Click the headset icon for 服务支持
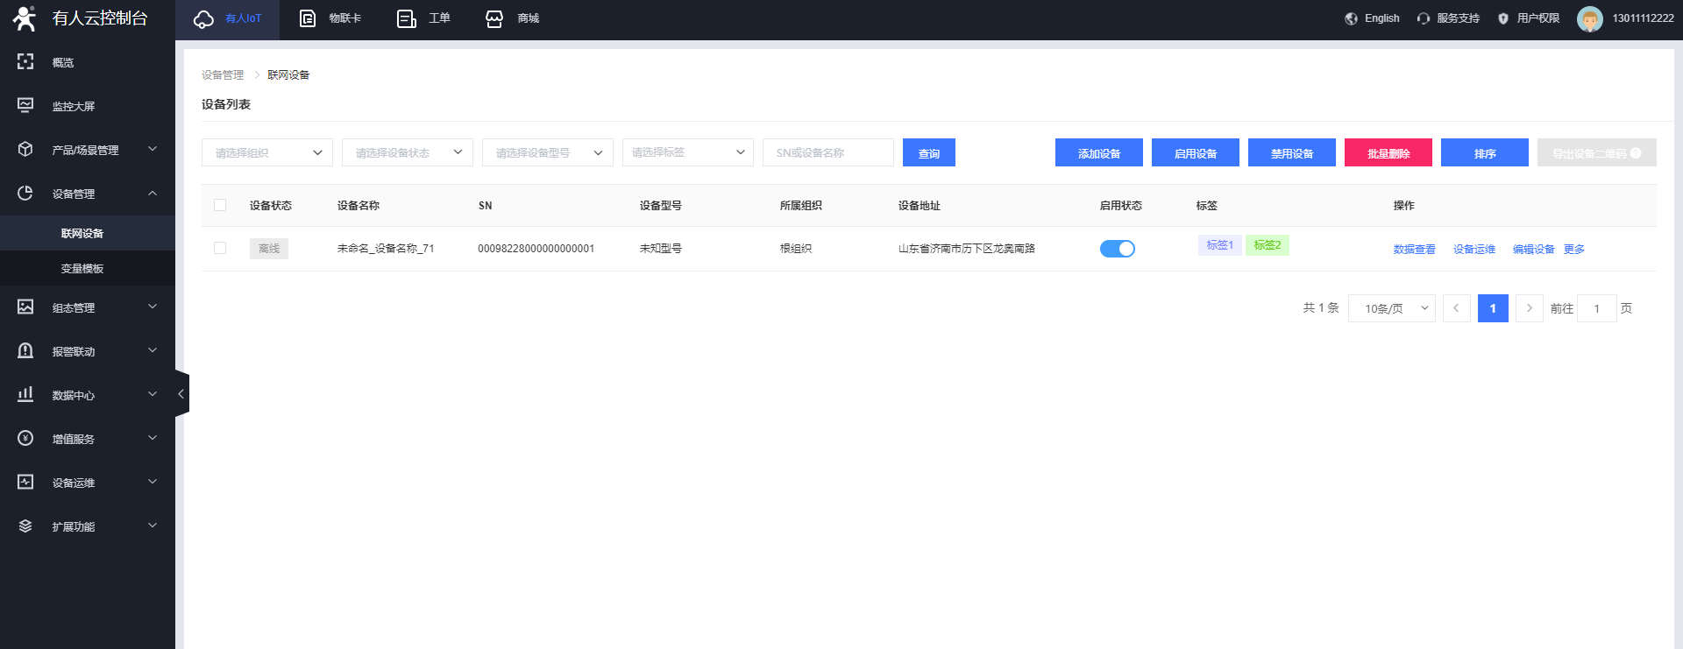Image resolution: width=1683 pixels, height=649 pixels. (x=1424, y=18)
